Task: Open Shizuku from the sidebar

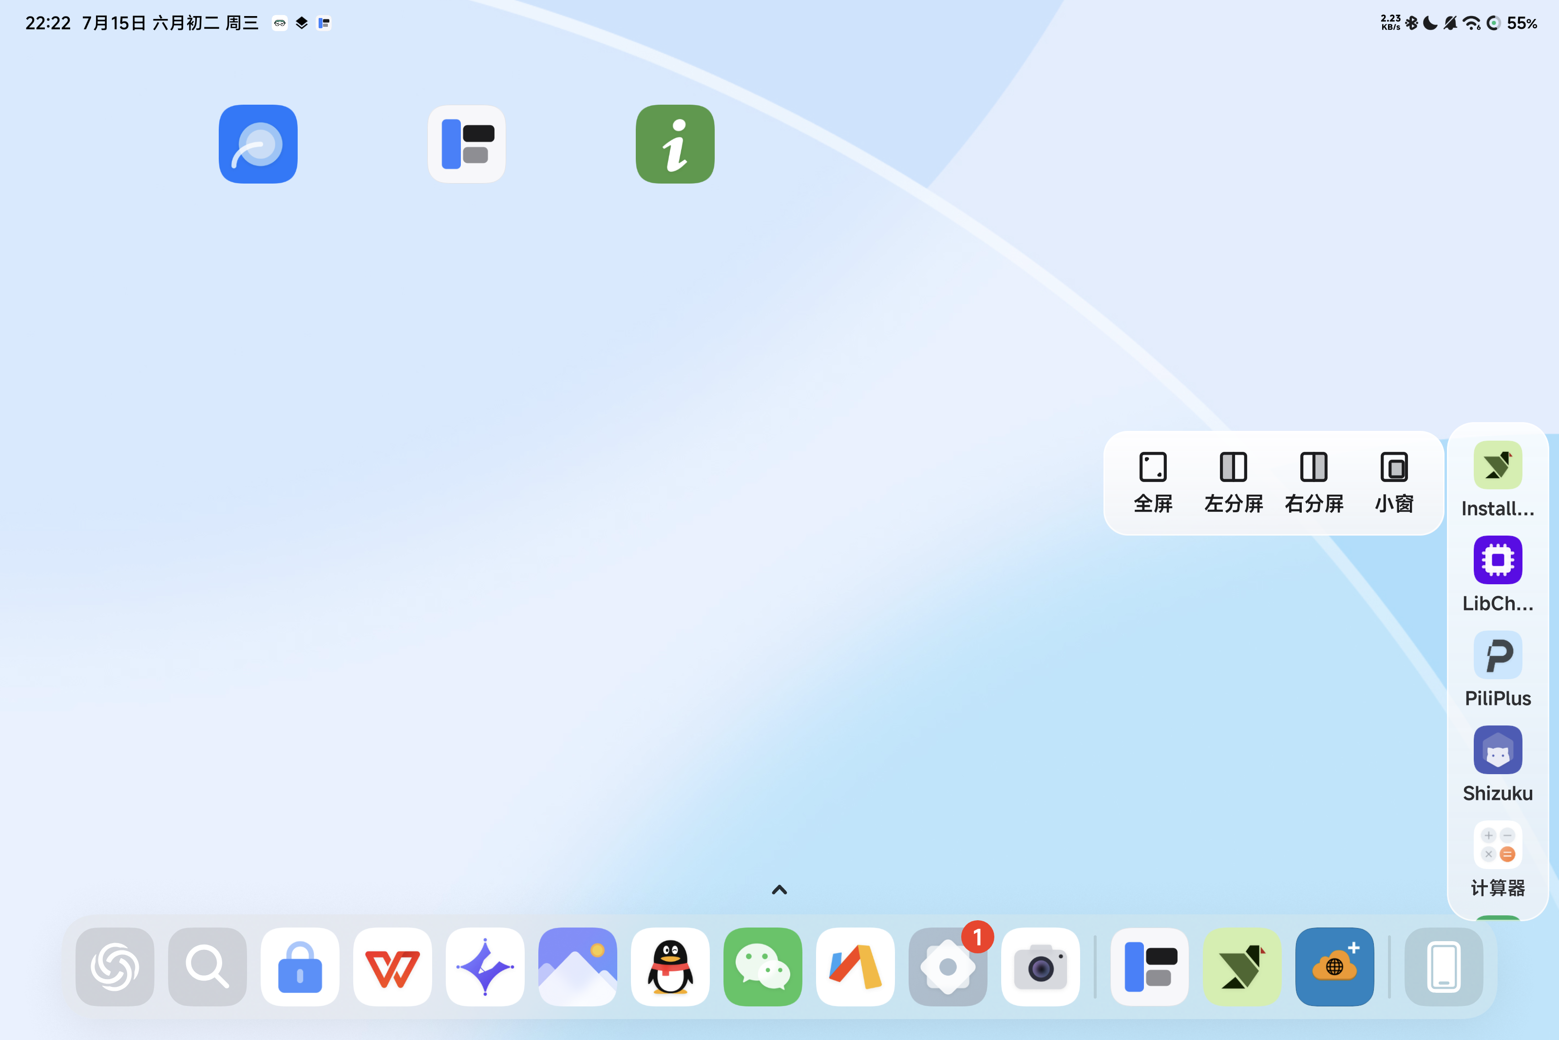Action: tap(1498, 763)
